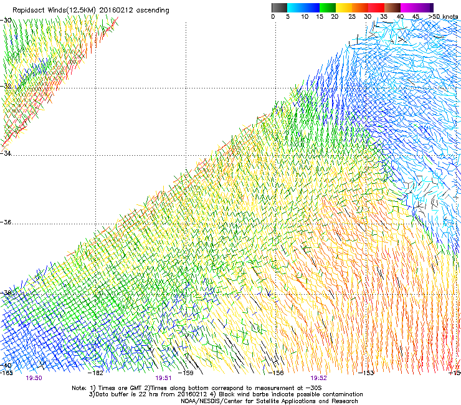The width and height of the screenshot is (461, 405).
Task: Select the yellow 20–25 knots legend segment
Action: click(x=344, y=7)
